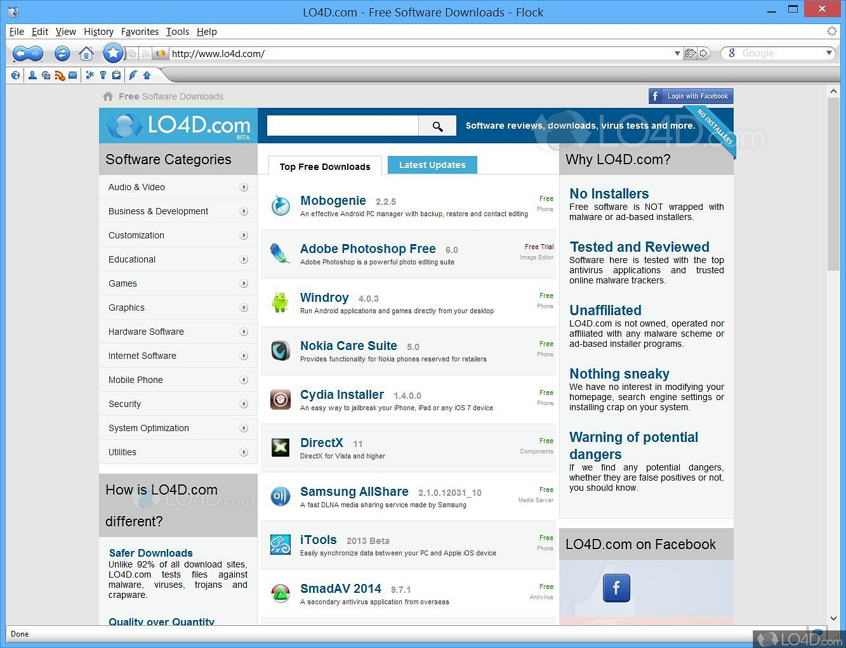
Task: Open the Webmail envelope icon
Action: (x=73, y=75)
